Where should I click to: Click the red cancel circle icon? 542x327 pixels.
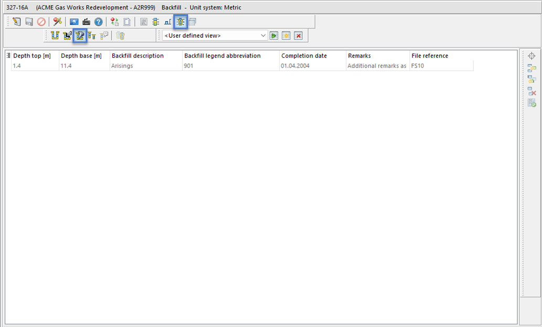click(x=41, y=22)
